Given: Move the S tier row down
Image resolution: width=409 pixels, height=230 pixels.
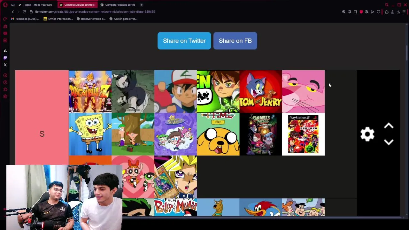Looking at the screenshot, I should (389, 142).
